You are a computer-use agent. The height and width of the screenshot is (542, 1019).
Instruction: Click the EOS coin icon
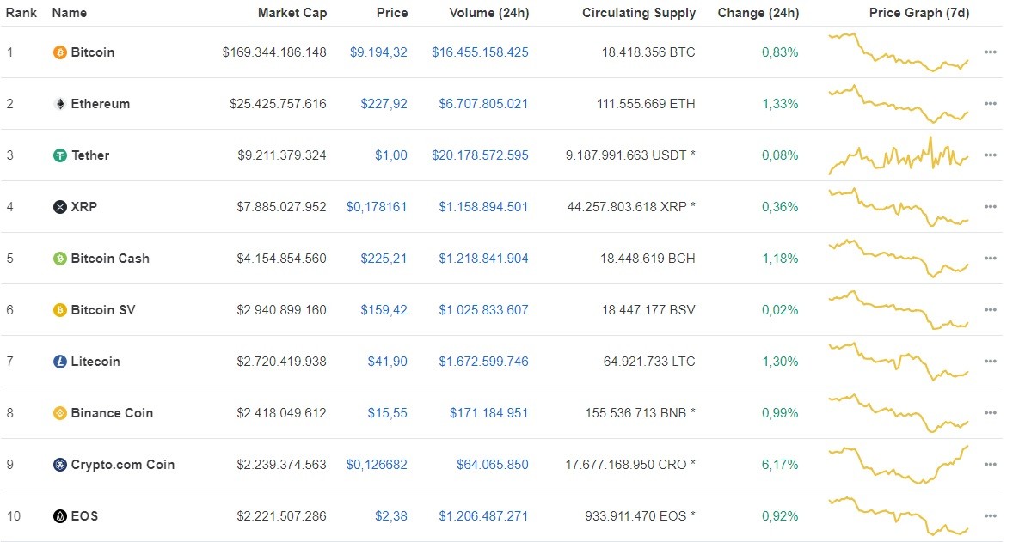[x=58, y=516]
